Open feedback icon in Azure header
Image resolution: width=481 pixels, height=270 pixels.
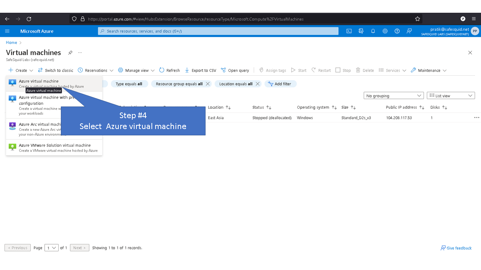coord(409,31)
